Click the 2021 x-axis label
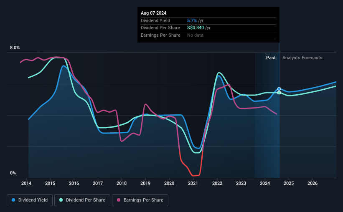Screen dimensions: 343x212 point(193,183)
